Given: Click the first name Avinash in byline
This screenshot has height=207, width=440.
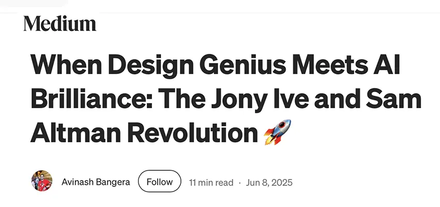Looking at the screenshot, I should pyautogui.click(x=78, y=182).
